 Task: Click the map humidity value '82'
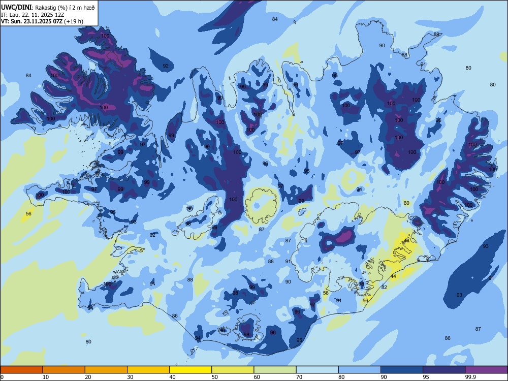(x=384, y=288)
